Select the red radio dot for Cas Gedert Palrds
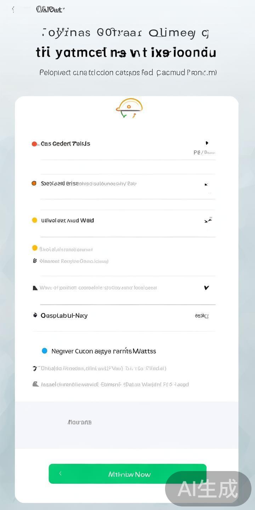The image size is (255, 510). [34, 144]
